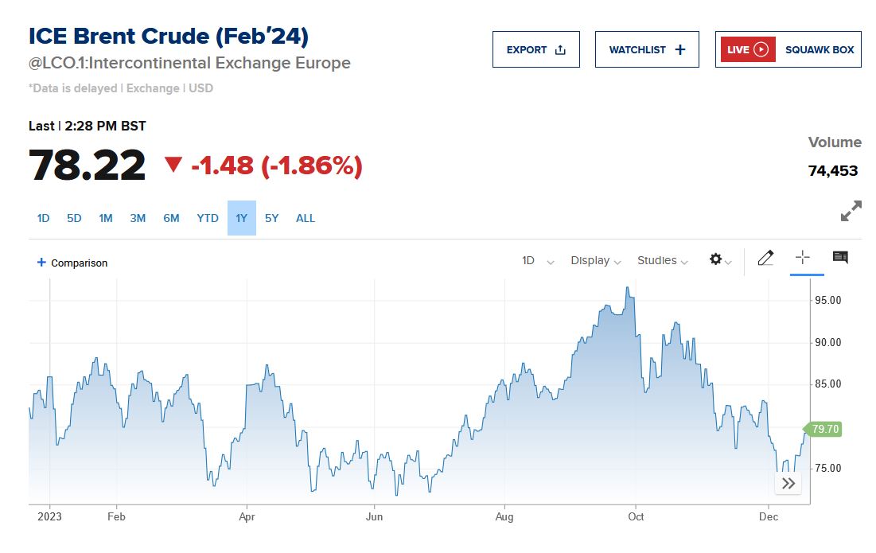Expand chart to fullscreen
Image resolution: width=876 pixels, height=553 pixels.
[x=851, y=211]
